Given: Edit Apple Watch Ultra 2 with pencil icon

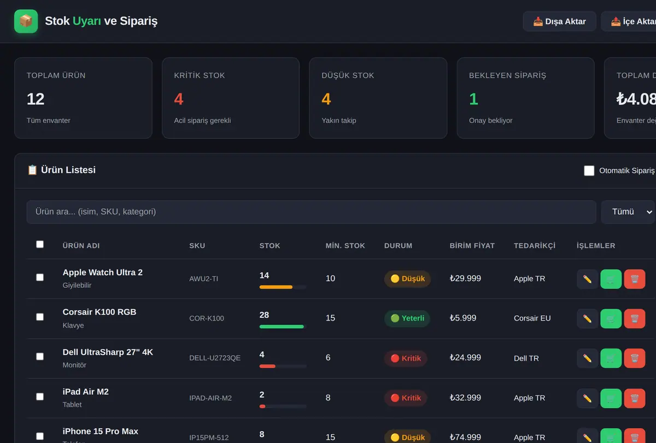Looking at the screenshot, I should click(588, 279).
